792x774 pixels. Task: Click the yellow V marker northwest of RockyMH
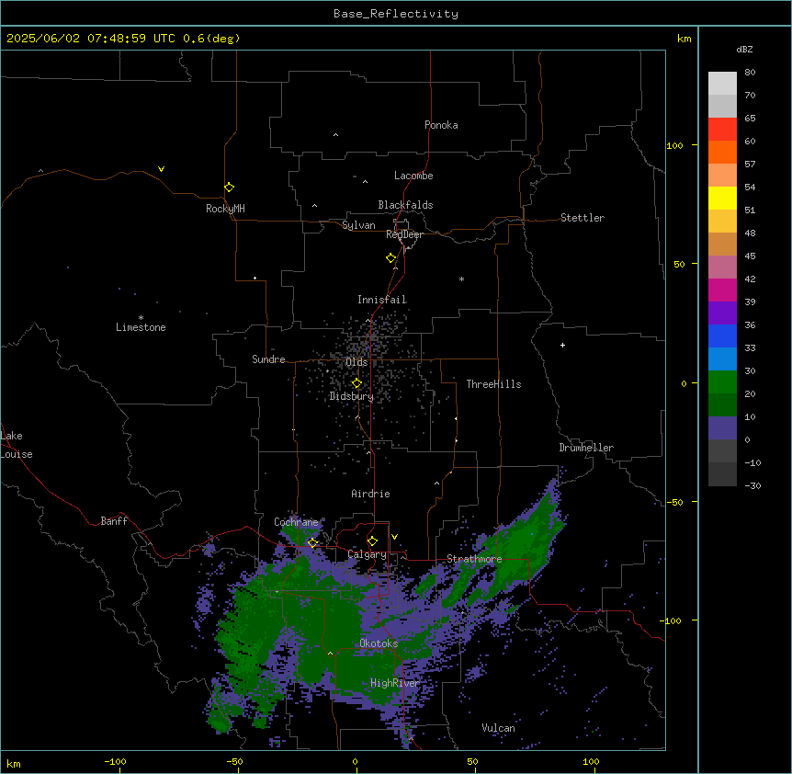(x=161, y=169)
